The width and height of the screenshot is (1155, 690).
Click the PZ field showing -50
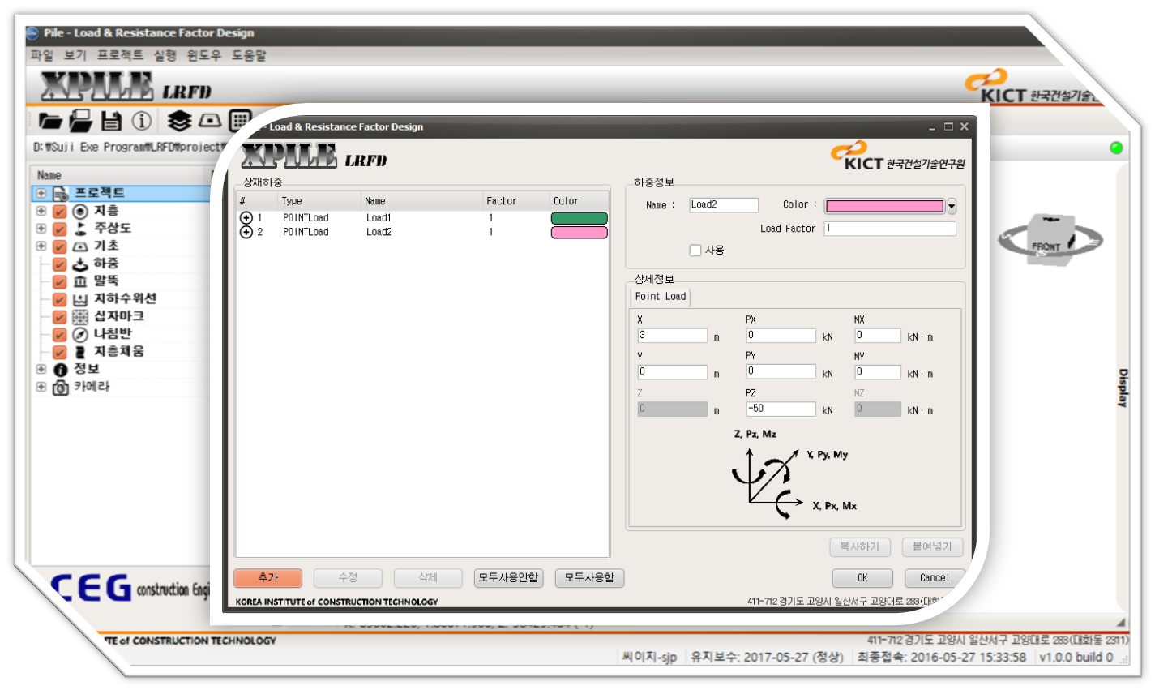[x=781, y=409]
